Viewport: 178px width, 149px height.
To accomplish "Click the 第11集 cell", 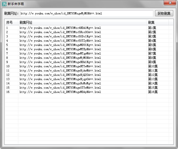I will 153,70.
